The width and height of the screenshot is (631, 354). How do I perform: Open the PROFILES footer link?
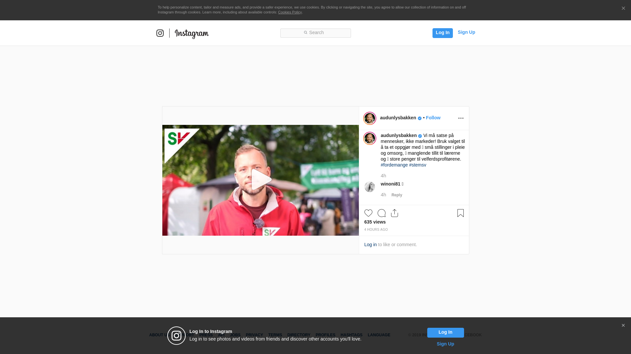click(325, 335)
